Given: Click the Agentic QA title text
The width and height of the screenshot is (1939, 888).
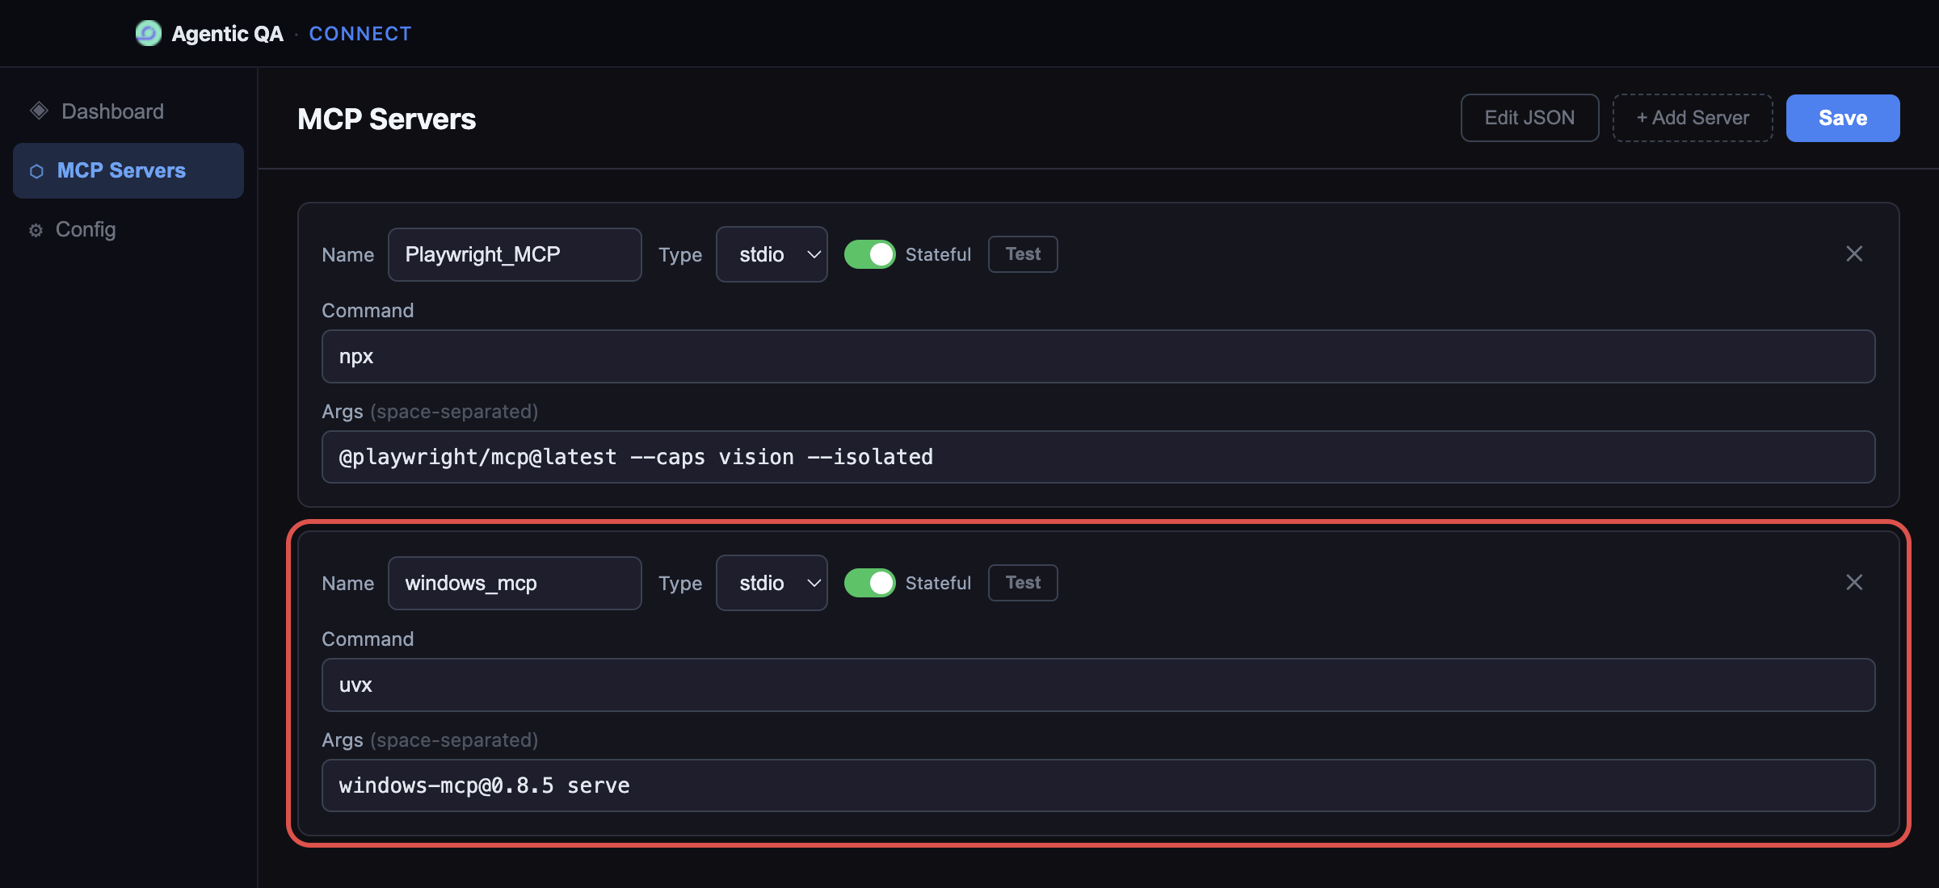Looking at the screenshot, I should tap(227, 34).
